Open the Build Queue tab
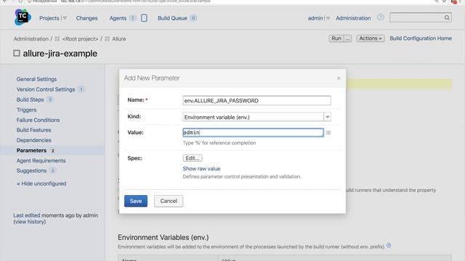The height and width of the screenshot is (261, 465). click(172, 18)
